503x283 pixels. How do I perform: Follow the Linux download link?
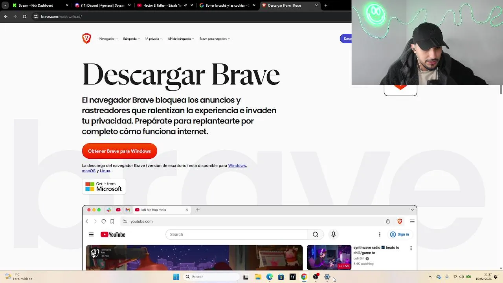tap(105, 171)
